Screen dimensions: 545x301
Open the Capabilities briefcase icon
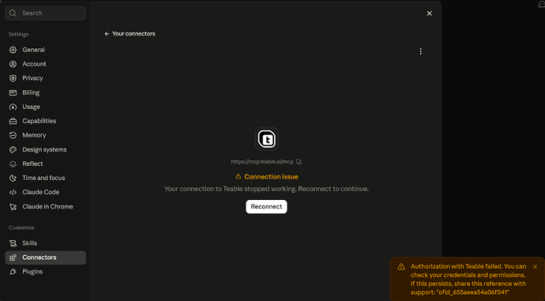(13, 121)
